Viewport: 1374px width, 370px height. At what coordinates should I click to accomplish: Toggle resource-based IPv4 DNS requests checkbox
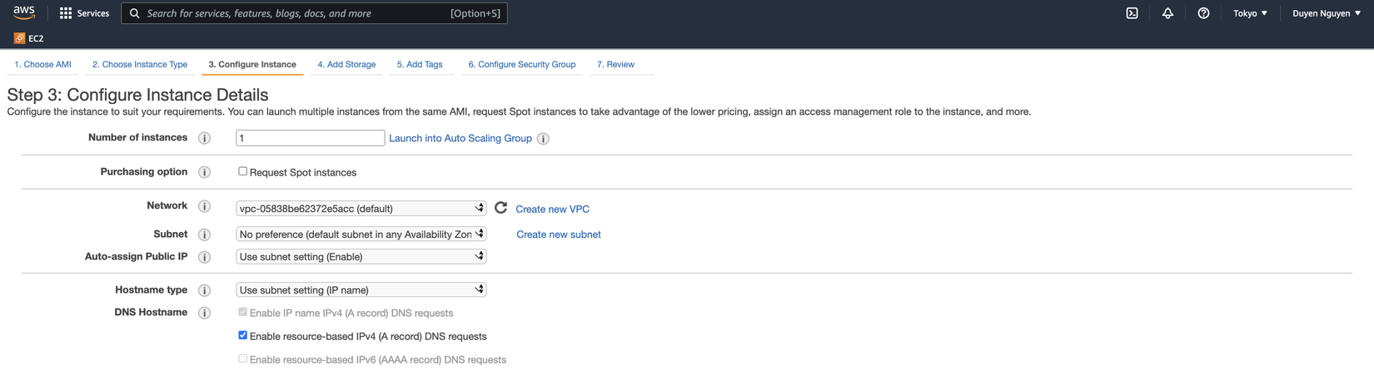(x=243, y=335)
